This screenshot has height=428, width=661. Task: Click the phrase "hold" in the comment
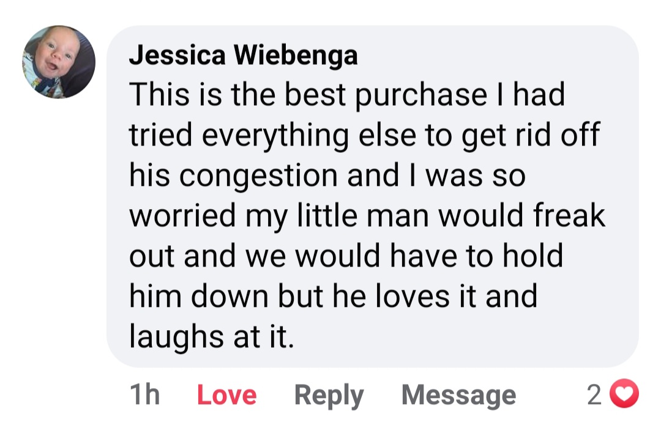532,256
